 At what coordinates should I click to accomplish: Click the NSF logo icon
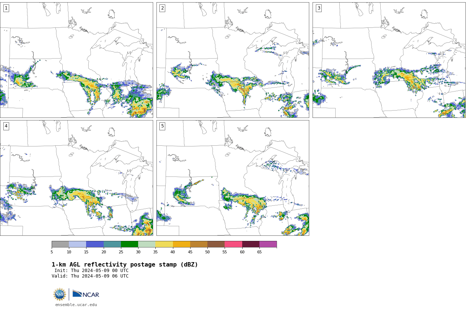click(x=60, y=294)
